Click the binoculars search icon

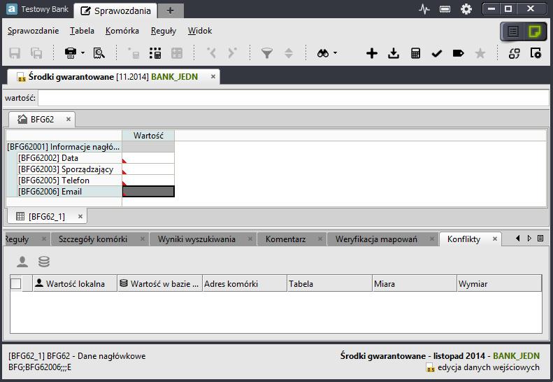[x=323, y=53]
